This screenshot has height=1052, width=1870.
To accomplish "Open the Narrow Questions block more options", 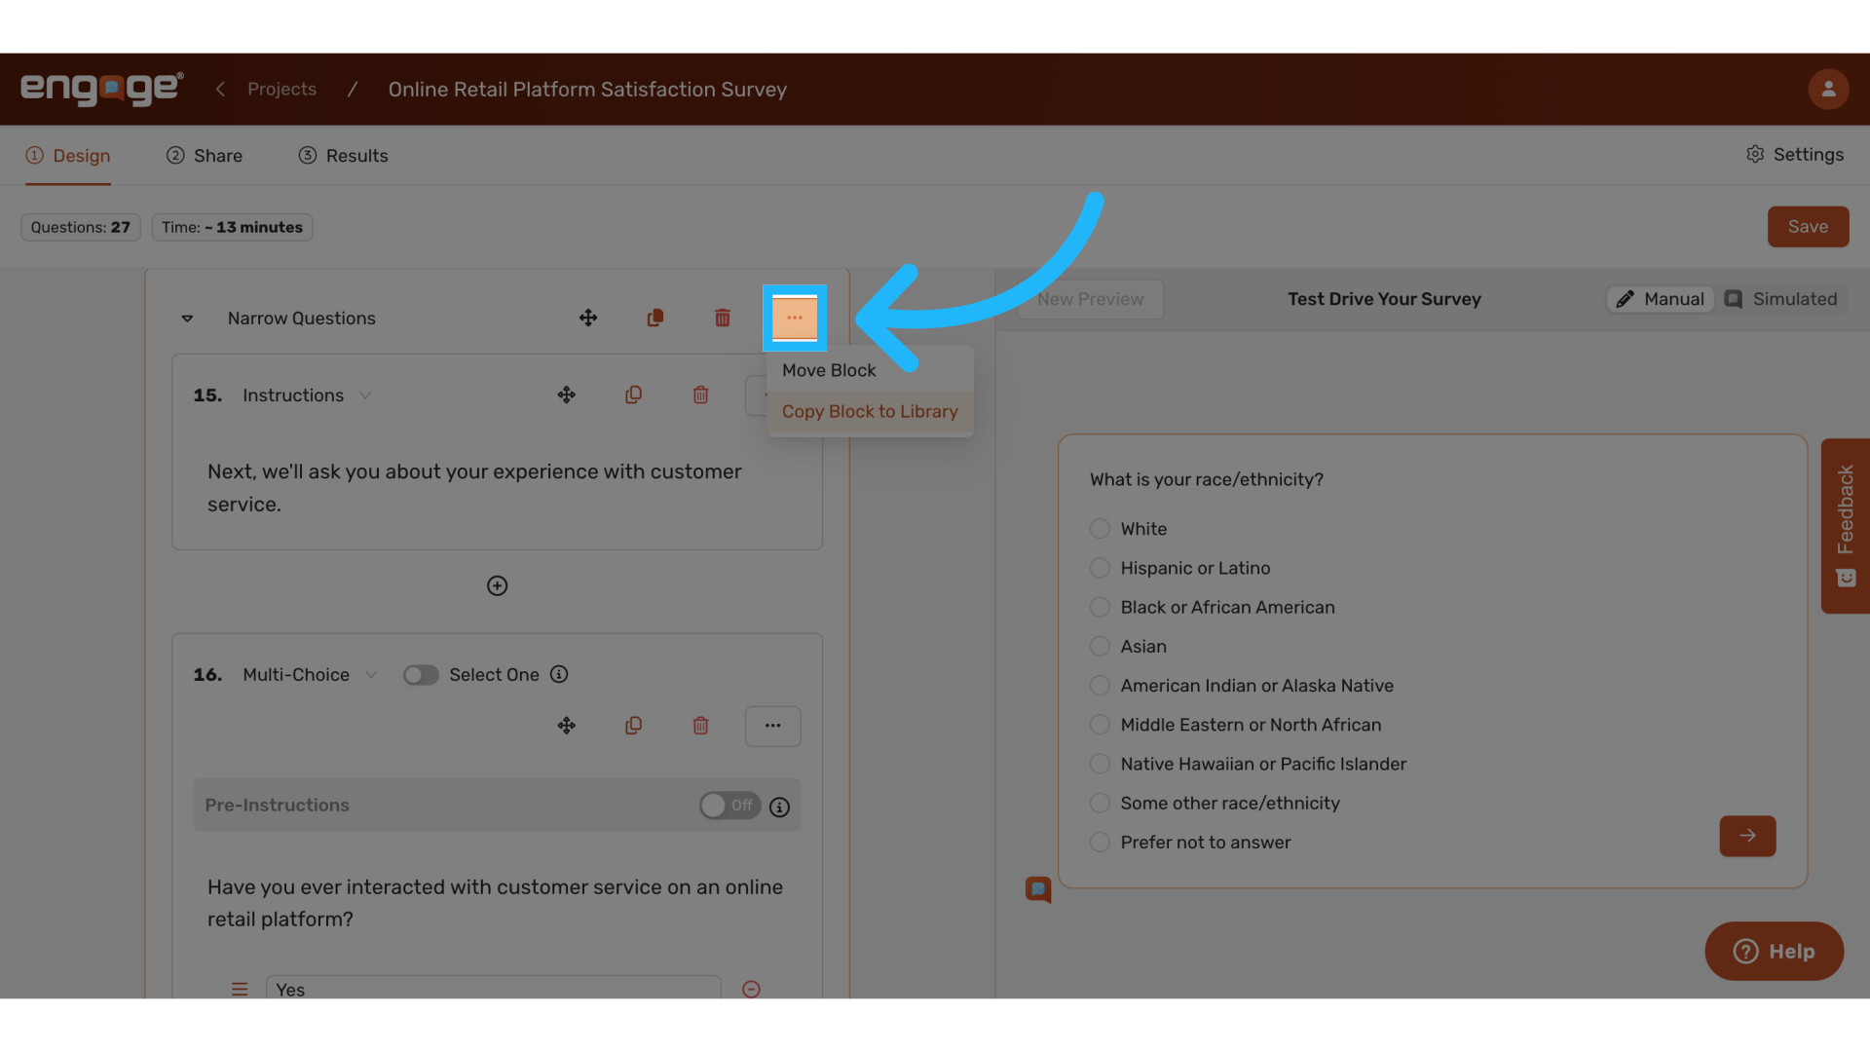I will pyautogui.click(x=795, y=318).
